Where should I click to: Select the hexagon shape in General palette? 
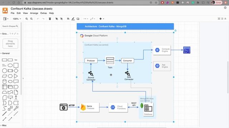coord(10,76)
